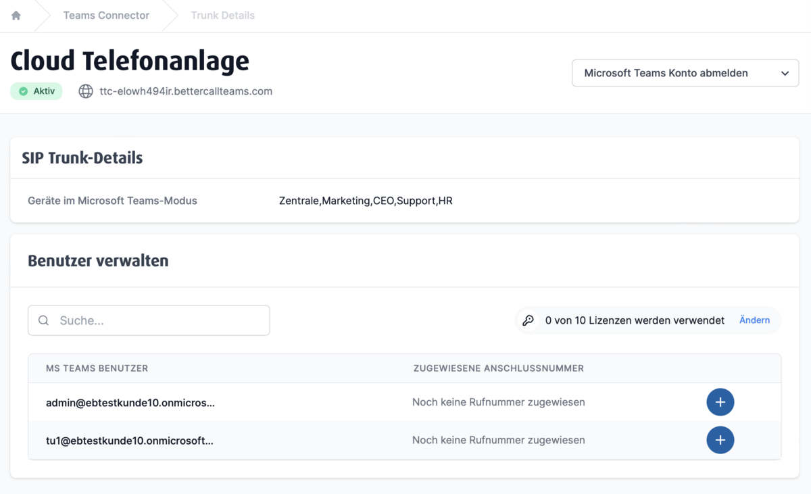The height and width of the screenshot is (494, 811).
Task: Click the globe icon beside the domain
Action: pos(86,91)
